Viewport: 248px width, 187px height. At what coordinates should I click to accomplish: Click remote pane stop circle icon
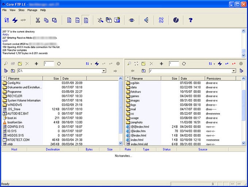click(241, 64)
